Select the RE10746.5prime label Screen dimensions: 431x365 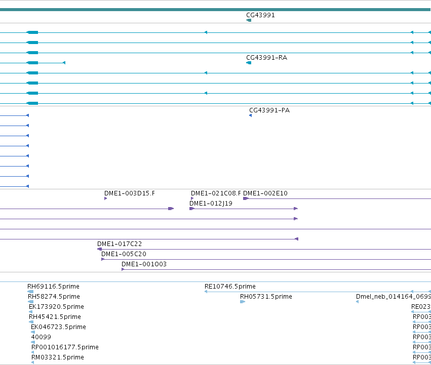click(230, 287)
